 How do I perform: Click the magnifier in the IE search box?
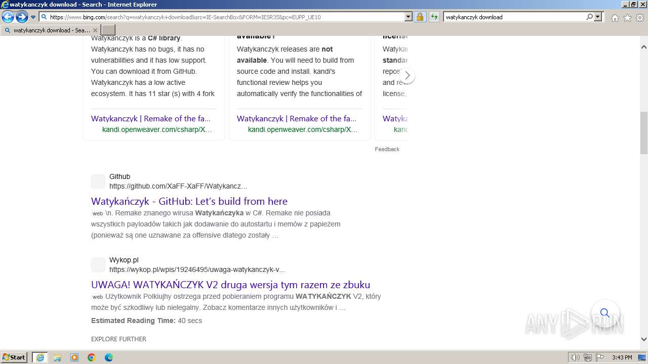589,17
